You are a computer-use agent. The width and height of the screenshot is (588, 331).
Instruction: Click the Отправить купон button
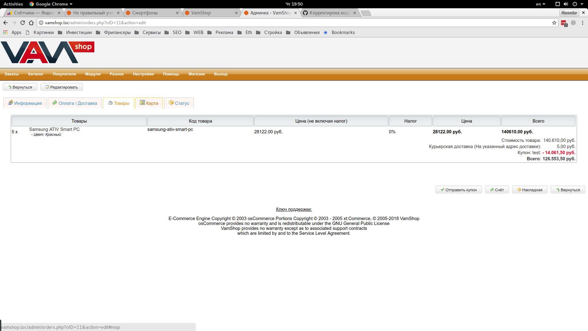(x=458, y=190)
